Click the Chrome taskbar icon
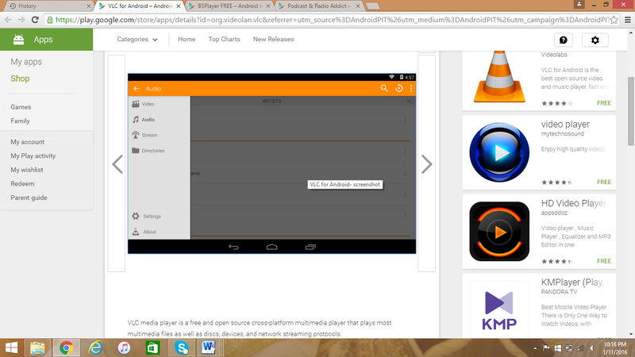This screenshot has width=635, height=357. [x=66, y=347]
